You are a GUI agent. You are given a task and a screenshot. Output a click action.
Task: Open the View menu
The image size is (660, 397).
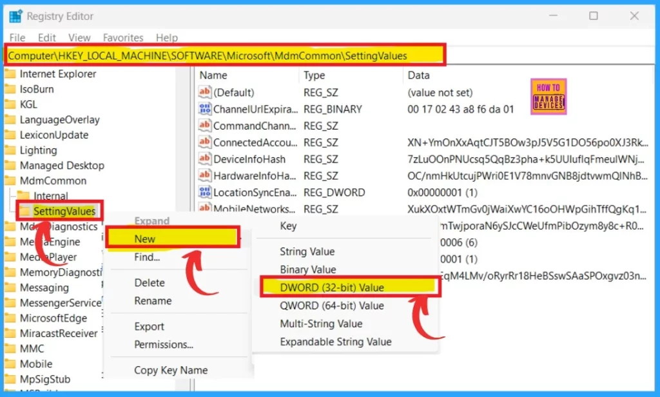[79, 37]
